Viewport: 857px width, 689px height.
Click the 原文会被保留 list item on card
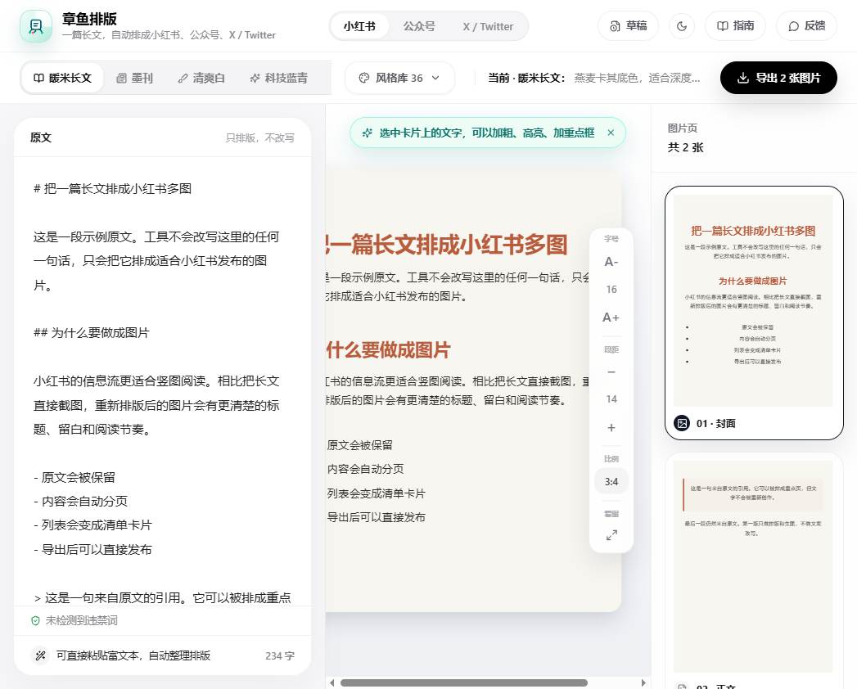359,445
